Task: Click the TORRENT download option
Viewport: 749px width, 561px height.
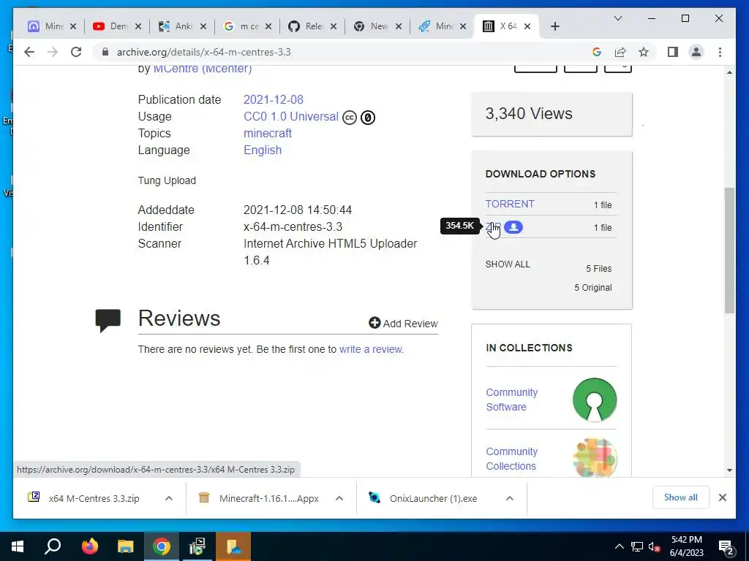Action: (x=510, y=204)
